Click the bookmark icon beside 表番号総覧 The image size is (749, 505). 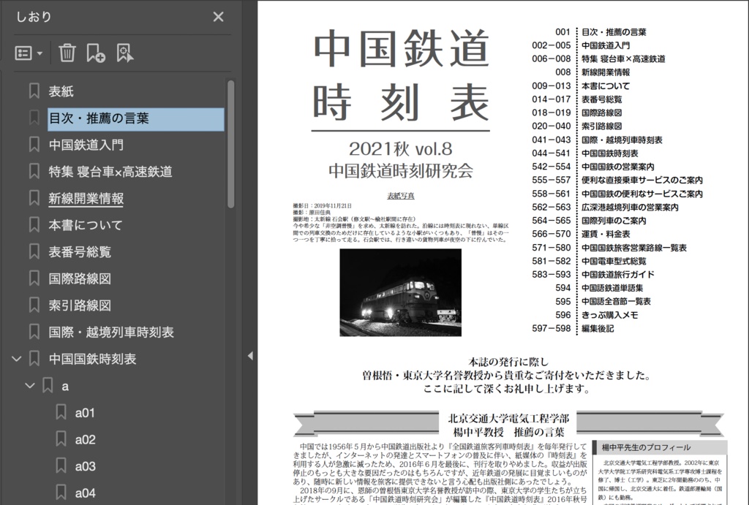click(x=34, y=251)
